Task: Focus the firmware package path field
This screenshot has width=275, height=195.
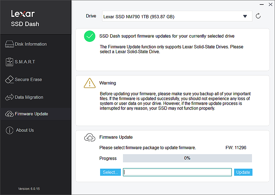Action: click(177, 172)
